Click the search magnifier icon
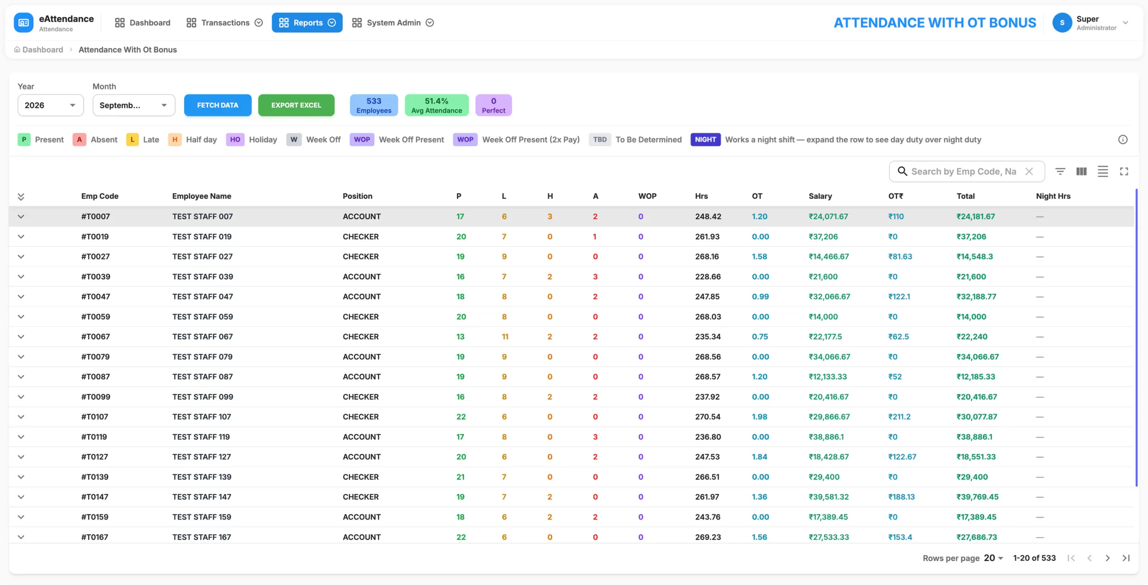 tap(902, 171)
